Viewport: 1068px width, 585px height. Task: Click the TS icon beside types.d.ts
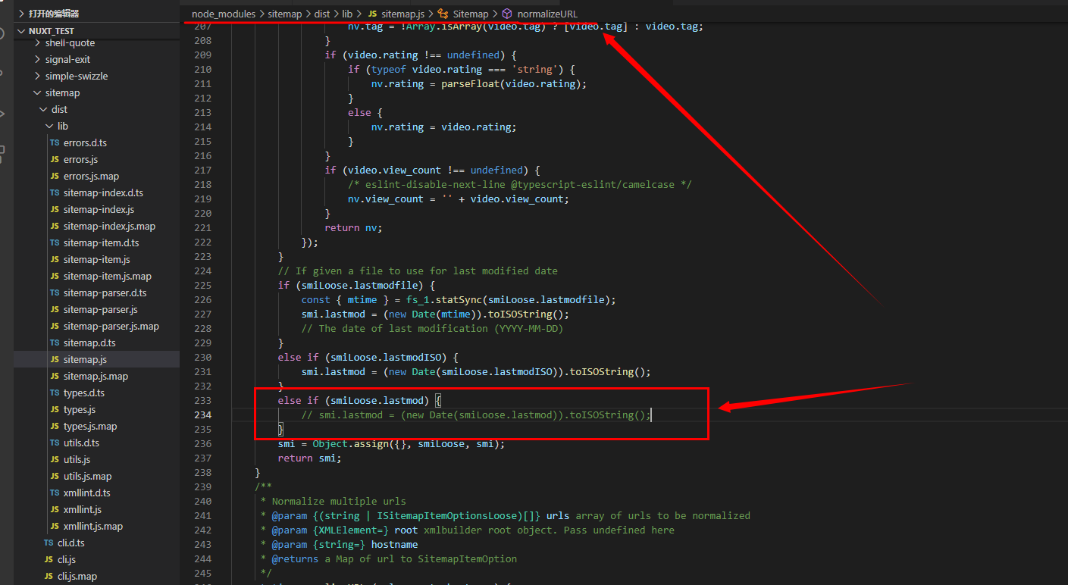click(x=55, y=393)
